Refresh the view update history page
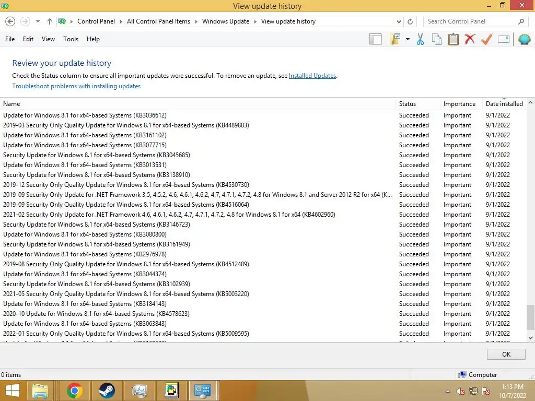The width and height of the screenshot is (535, 401). (410, 21)
